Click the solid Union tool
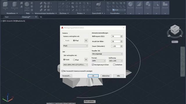The width and height of the screenshot is (186, 104). 41,3
